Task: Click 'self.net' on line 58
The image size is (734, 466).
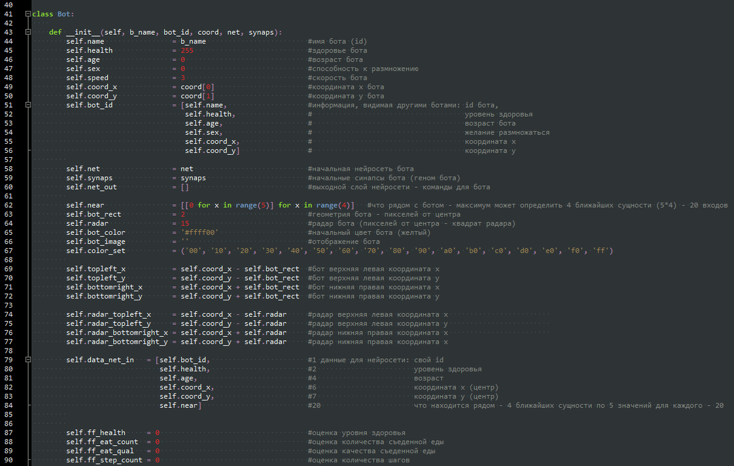Action: (x=83, y=169)
